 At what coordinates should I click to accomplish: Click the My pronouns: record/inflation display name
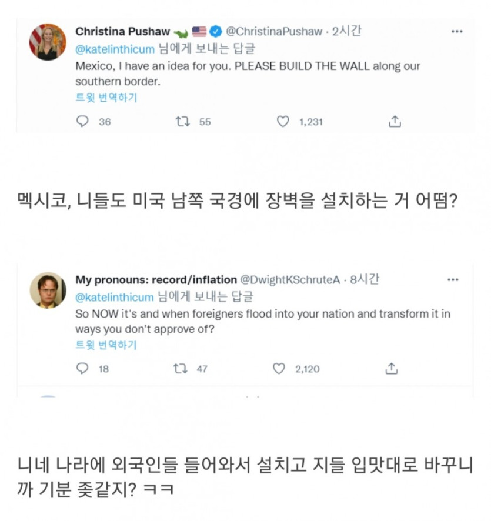(x=156, y=280)
